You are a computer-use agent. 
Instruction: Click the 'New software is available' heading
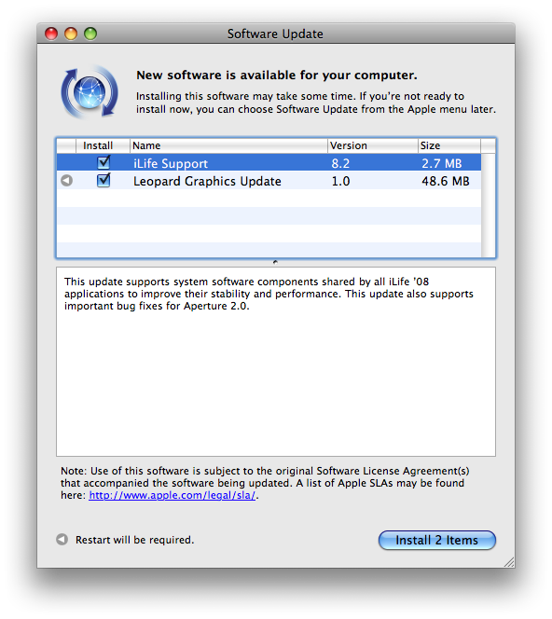coord(276,75)
